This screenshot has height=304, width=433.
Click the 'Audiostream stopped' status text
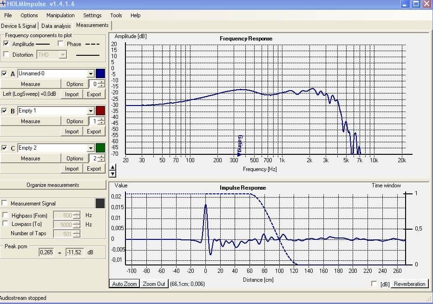(23, 298)
